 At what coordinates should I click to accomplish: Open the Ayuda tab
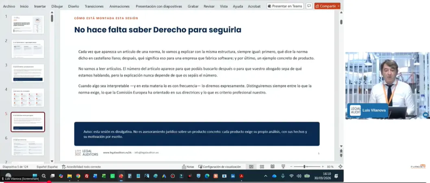(x=238, y=6)
